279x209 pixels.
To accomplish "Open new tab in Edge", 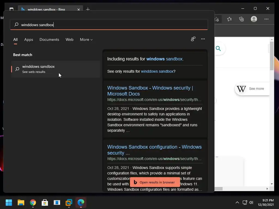I will 88,9.
